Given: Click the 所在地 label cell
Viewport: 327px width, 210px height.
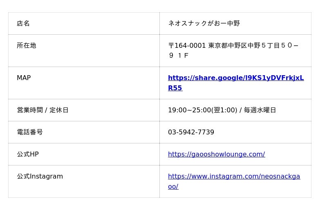Looking at the screenshot, I should [x=84, y=51].
